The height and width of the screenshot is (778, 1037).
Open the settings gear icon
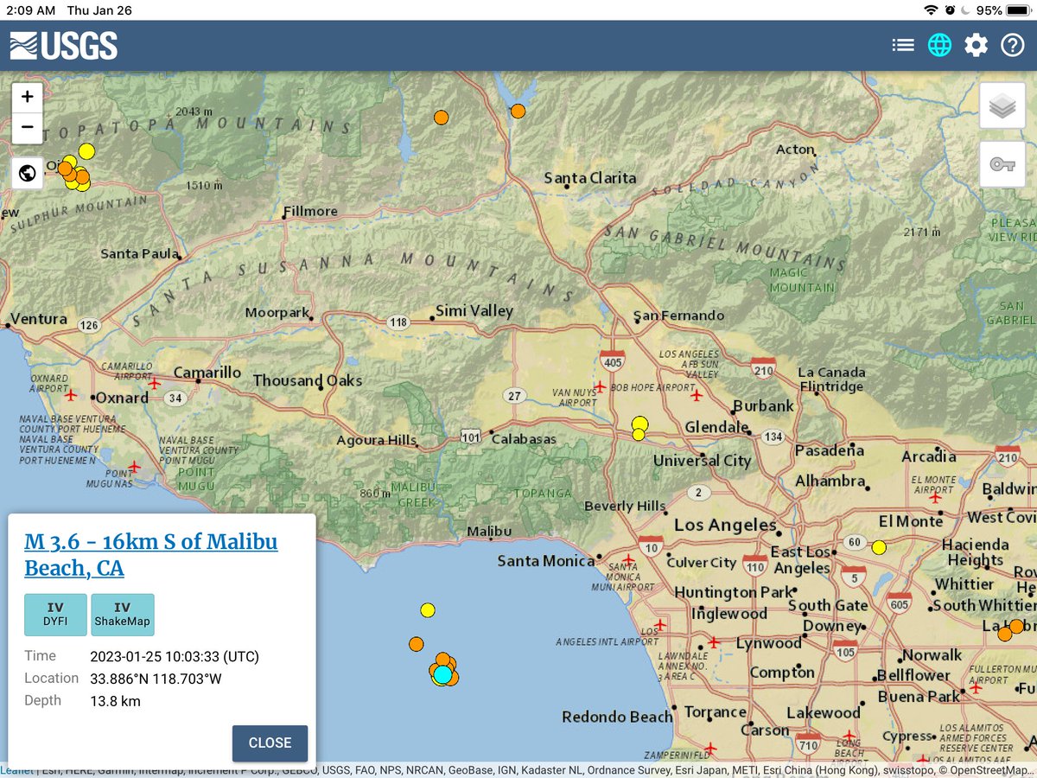click(976, 45)
